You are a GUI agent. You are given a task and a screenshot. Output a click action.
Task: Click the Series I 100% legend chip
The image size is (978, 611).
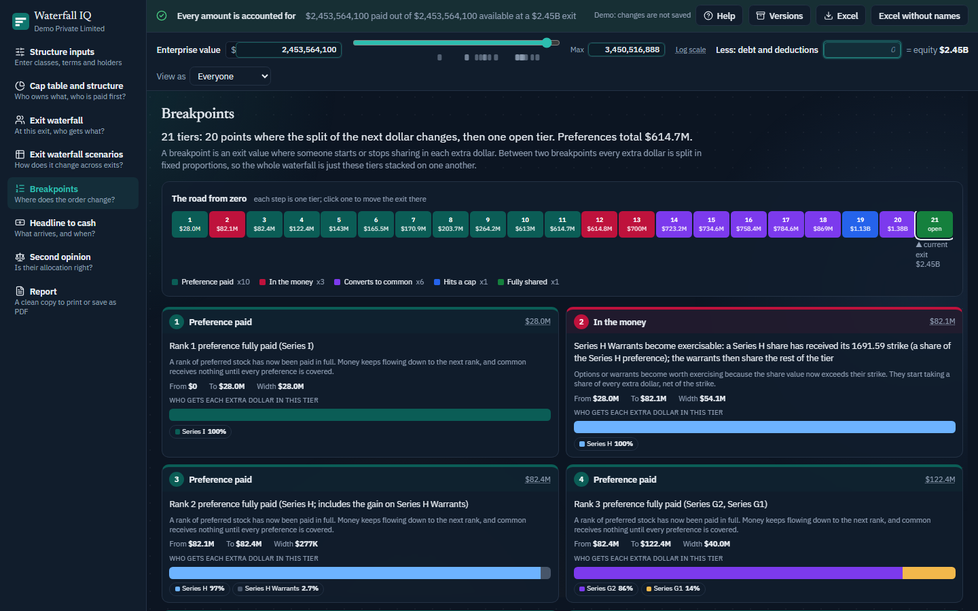(200, 432)
